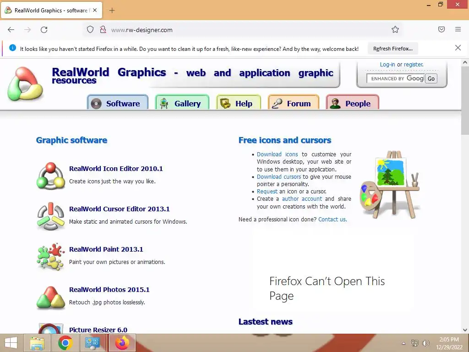469x352 pixels.
Task: Bookmark this page with the star
Action: (x=395, y=30)
